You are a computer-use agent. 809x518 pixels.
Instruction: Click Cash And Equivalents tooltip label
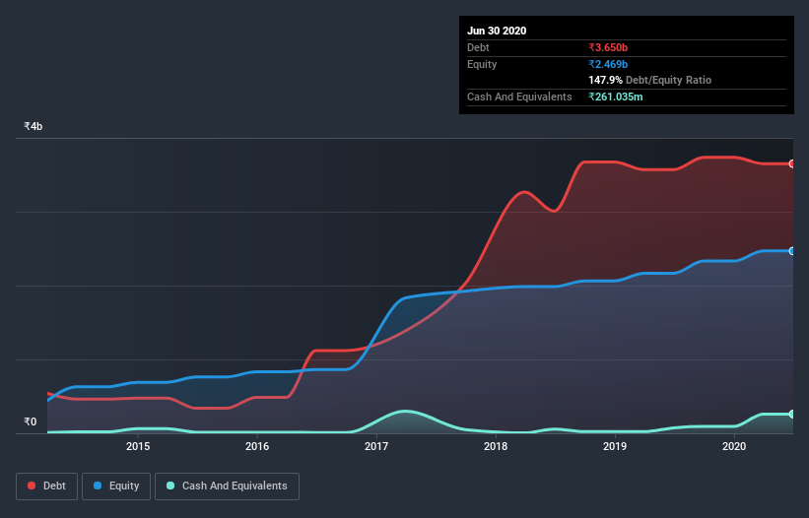519,97
